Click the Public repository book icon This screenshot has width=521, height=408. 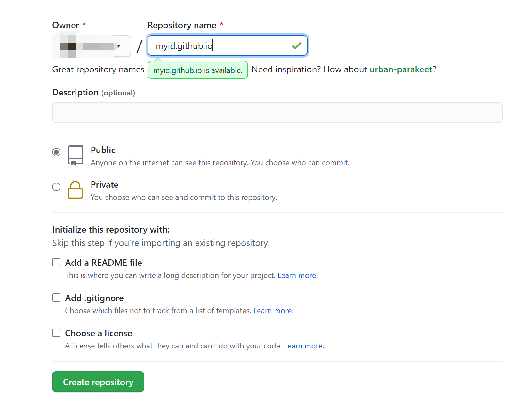pos(75,155)
